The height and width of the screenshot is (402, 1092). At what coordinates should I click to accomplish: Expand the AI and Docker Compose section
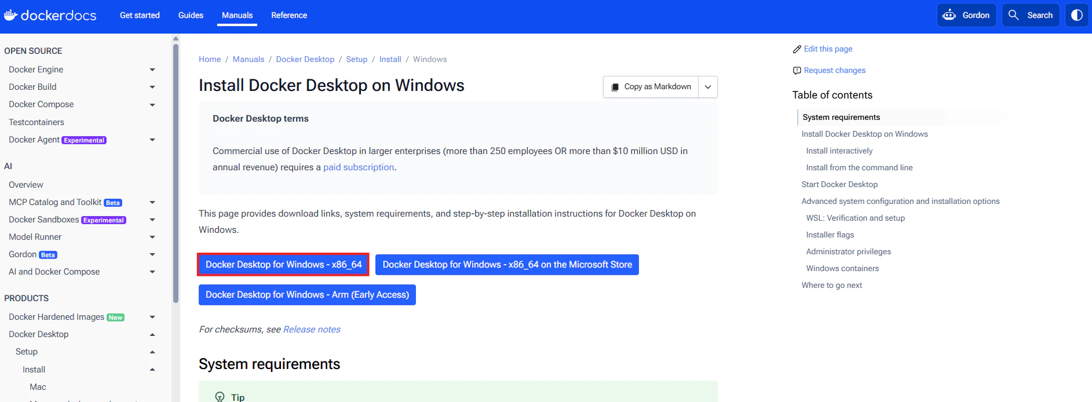[152, 272]
